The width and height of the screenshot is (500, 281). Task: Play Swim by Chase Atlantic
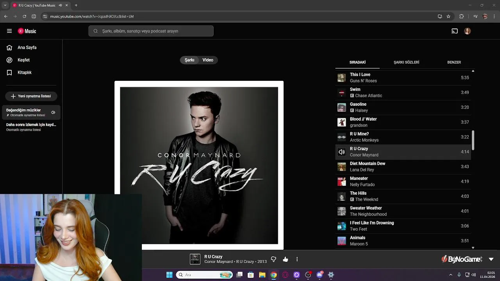tap(403, 92)
